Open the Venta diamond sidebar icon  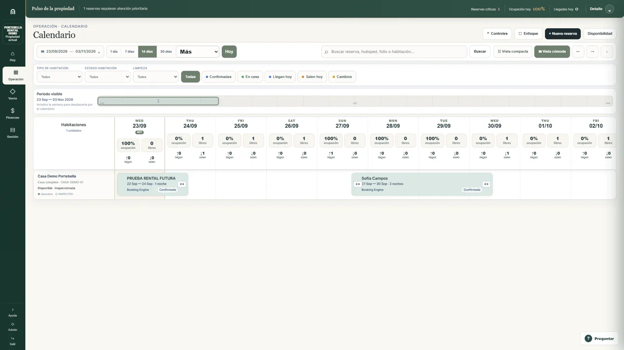point(13,92)
